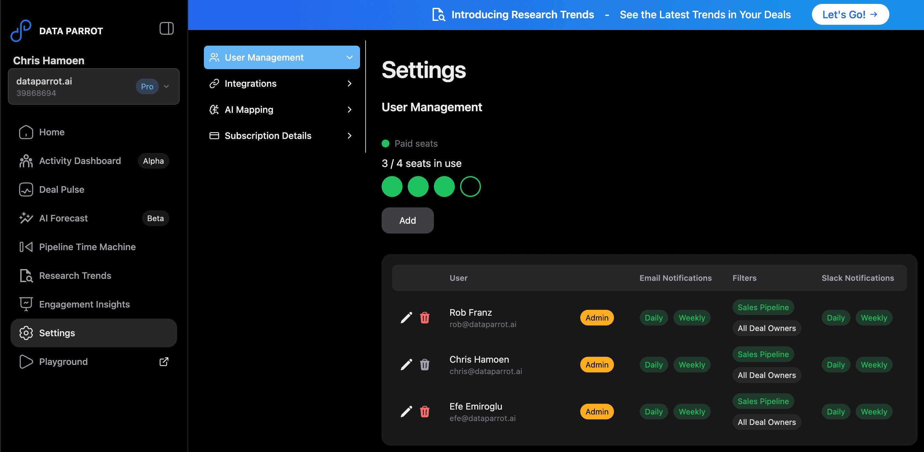
Task: Click Chris Hamoen's grey trash icon
Action: (x=425, y=365)
